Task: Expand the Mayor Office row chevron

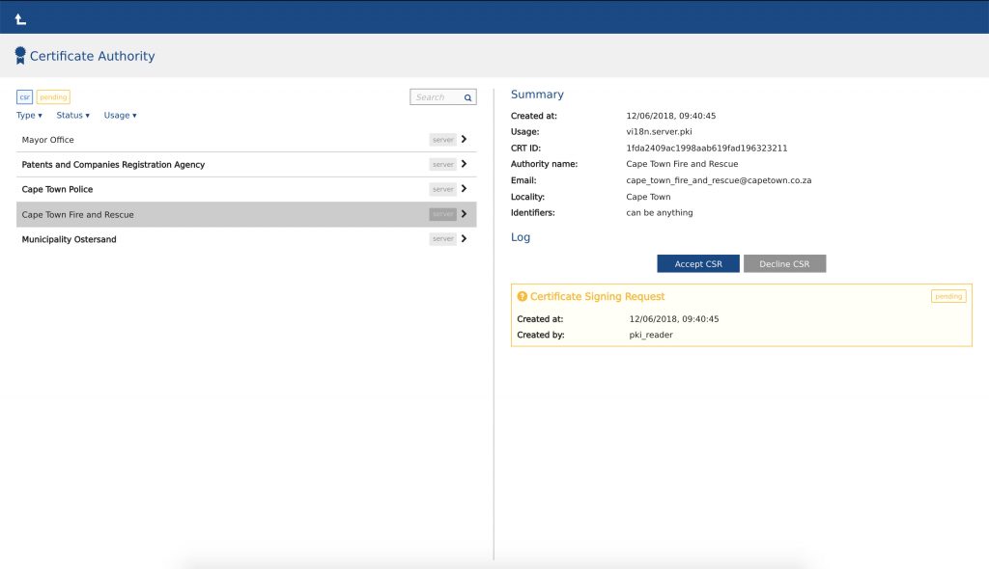Action: coord(465,139)
